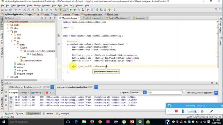Click the scroll from source target icon
Viewport: 223px width, 125px height.
point(42,18)
